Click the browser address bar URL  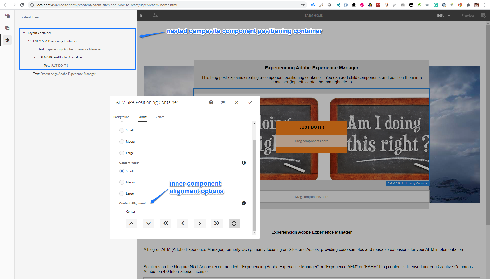pyautogui.click(x=107, y=5)
